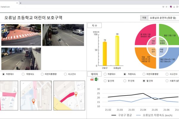Select 주 단위 time unit radio
The width and height of the screenshot is (179, 119).
click(125, 81)
